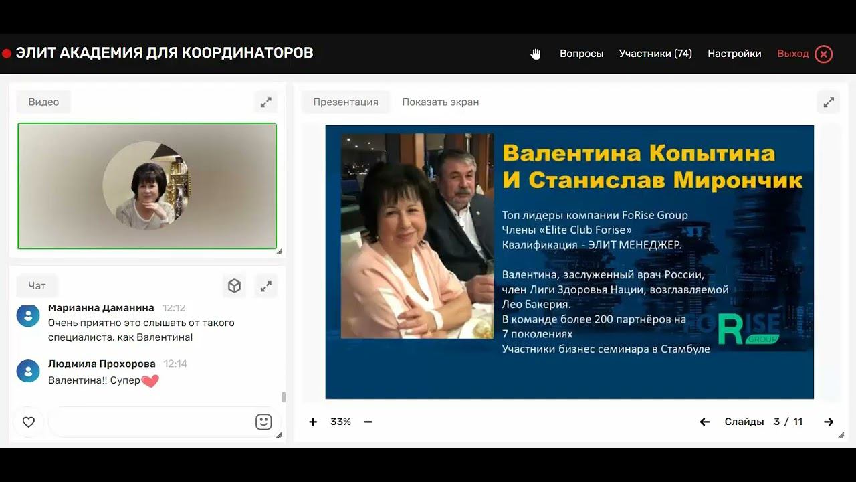Viewport: 856px width, 482px height.
Task: Select the Презентация tab
Action: 346,102
